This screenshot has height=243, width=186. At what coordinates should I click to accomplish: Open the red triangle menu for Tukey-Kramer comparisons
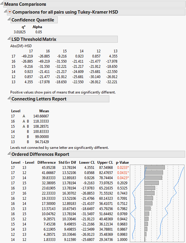(10, 12)
